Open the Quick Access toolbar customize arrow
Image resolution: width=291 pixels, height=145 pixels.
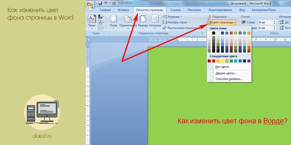pyautogui.click(x=121, y=3)
